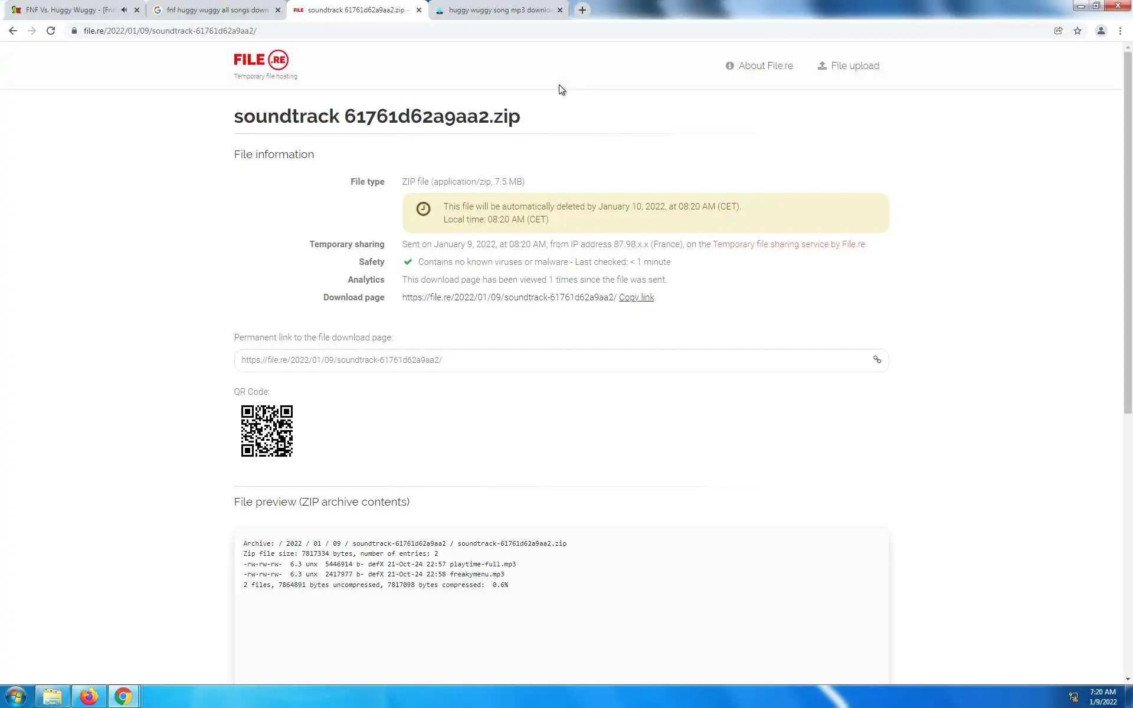
Task: Open Chrome's three-dot menu
Action: (1120, 31)
